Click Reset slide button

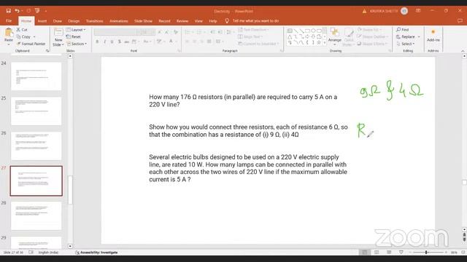[x=74, y=37]
